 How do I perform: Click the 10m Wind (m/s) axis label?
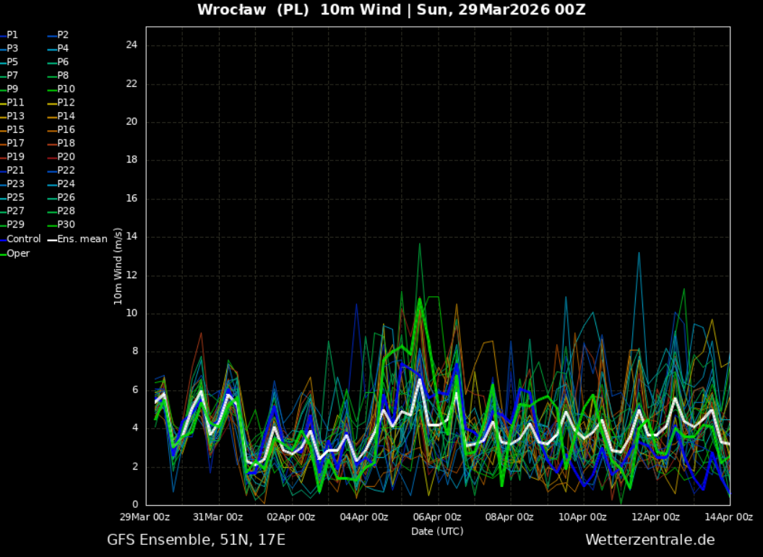point(118,266)
